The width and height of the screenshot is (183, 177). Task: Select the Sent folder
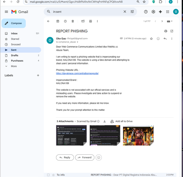[x=21, y=50]
